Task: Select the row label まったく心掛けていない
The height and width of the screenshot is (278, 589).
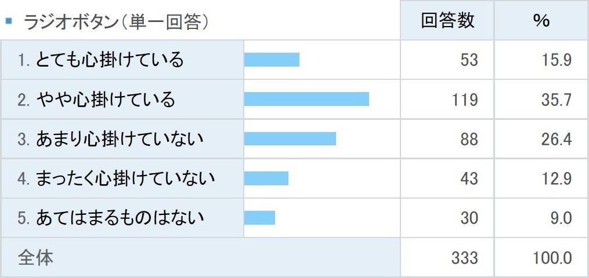Action: tap(116, 178)
